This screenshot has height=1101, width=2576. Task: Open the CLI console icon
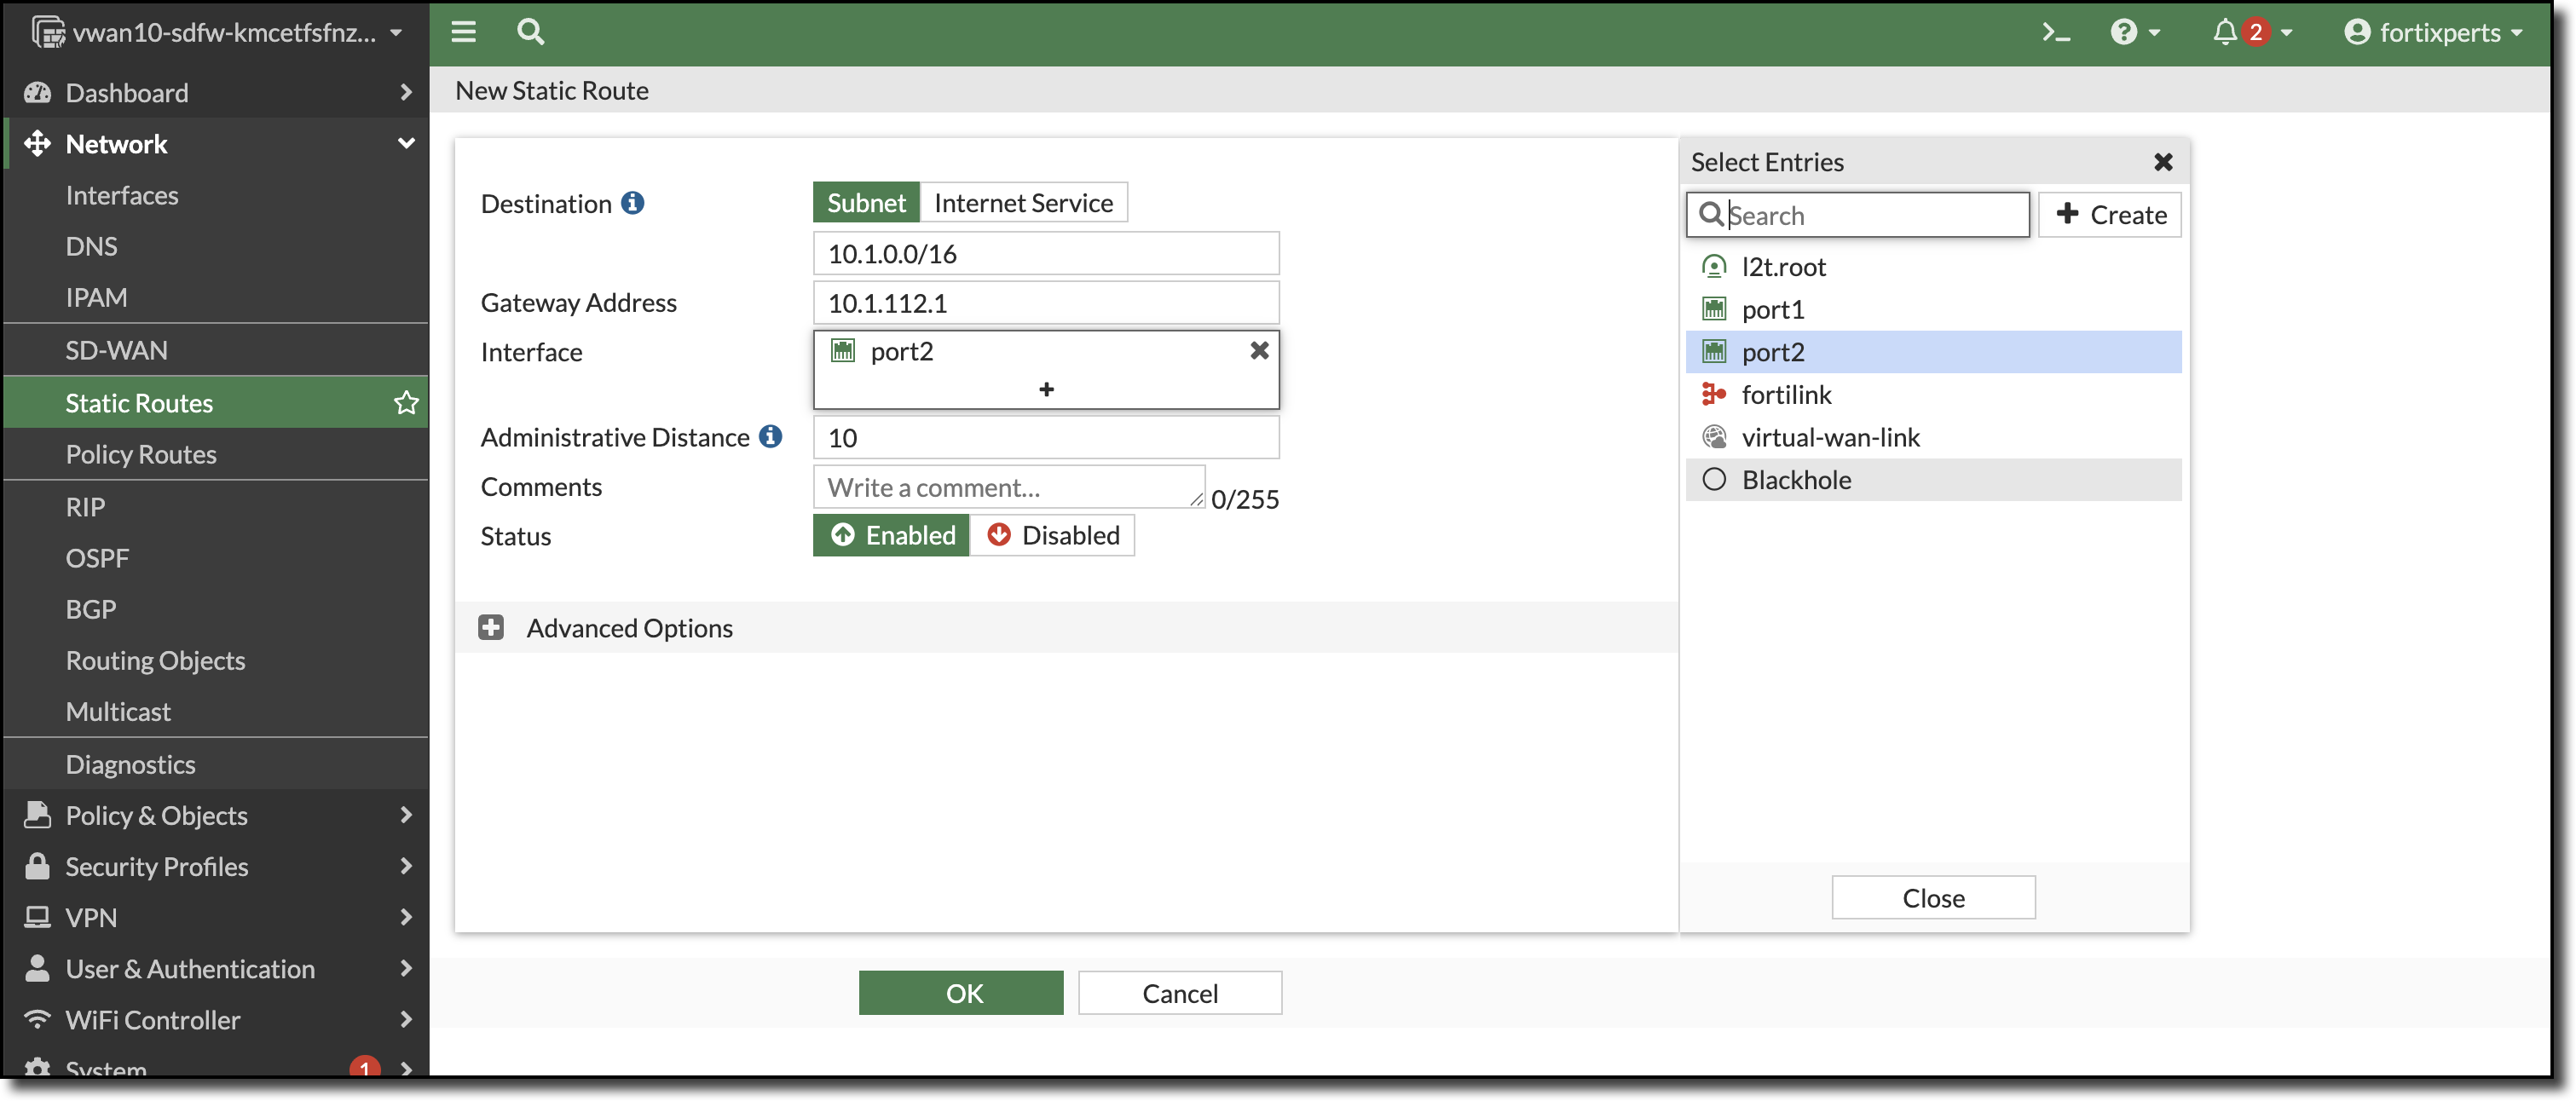click(2055, 32)
